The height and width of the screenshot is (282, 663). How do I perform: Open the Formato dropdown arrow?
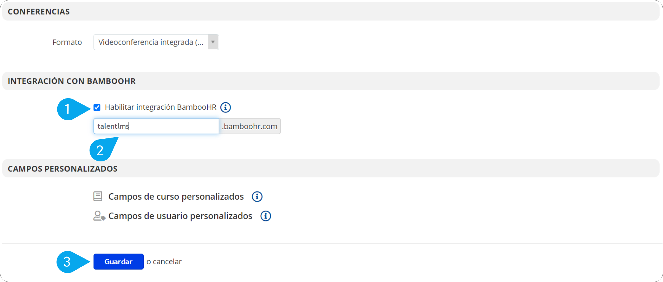click(213, 42)
